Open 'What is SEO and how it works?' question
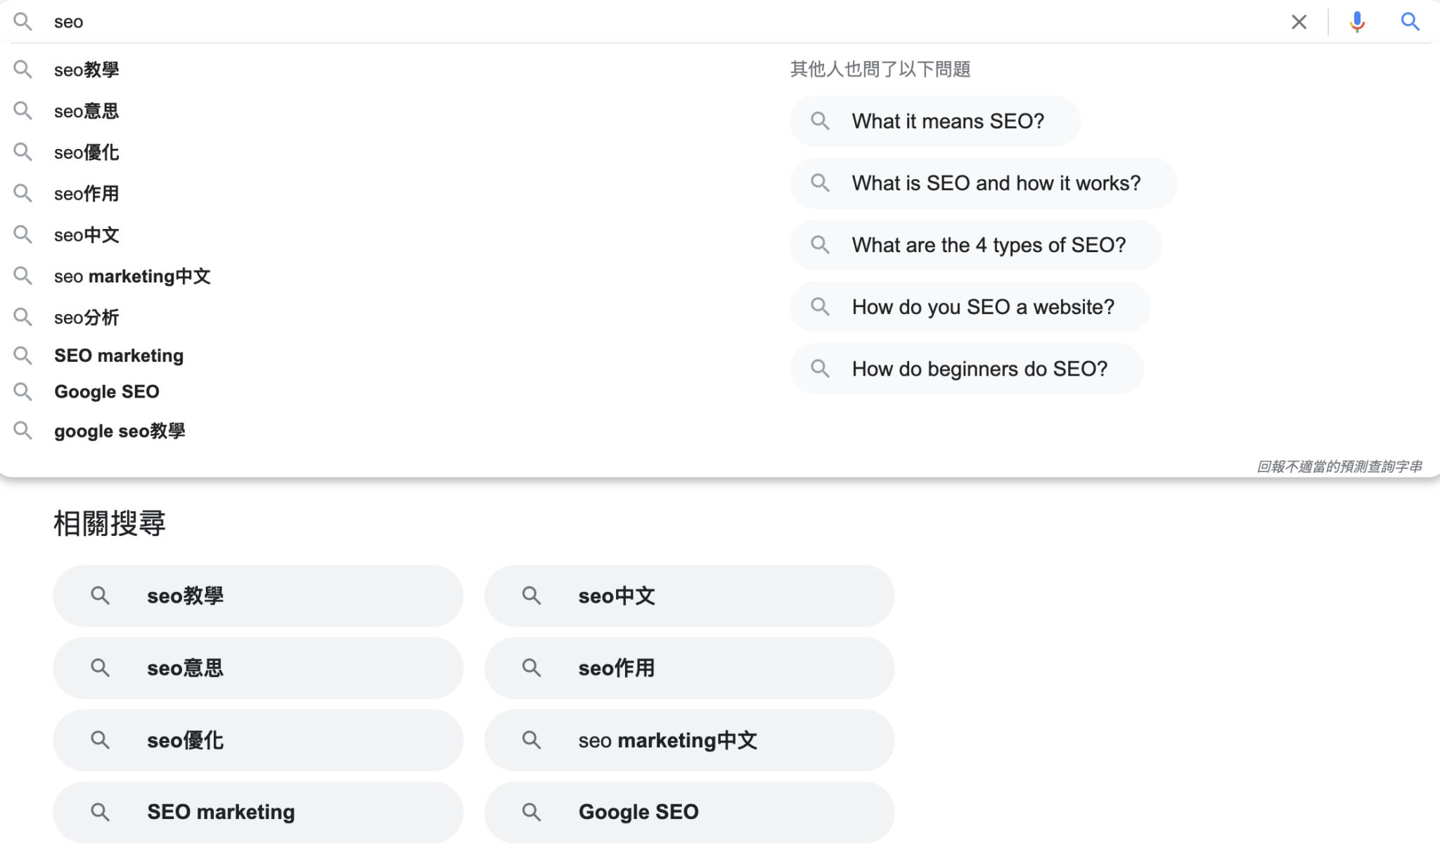This screenshot has height=859, width=1440. [996, 183]
